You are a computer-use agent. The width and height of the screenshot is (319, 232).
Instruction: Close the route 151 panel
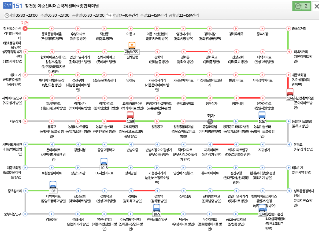(316, 6)
